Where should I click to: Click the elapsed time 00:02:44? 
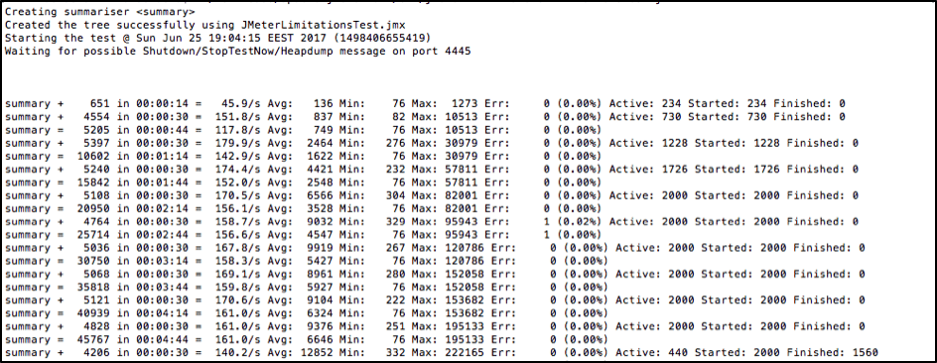[162, 235]
